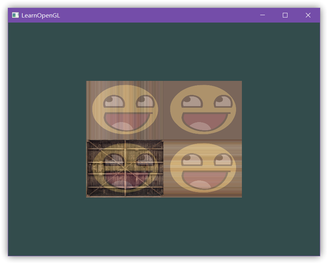The height and width of the screenshot is (264, 328).
Task: Select the top-right smiley face tile
Action: pyautogui.click(x=203, y=110)
